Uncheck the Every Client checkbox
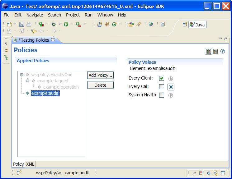This screenshot has height=179, width=232. 162,78
